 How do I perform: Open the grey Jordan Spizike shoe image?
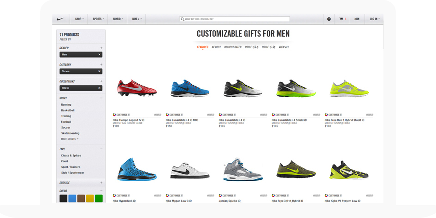coord(242,169)
